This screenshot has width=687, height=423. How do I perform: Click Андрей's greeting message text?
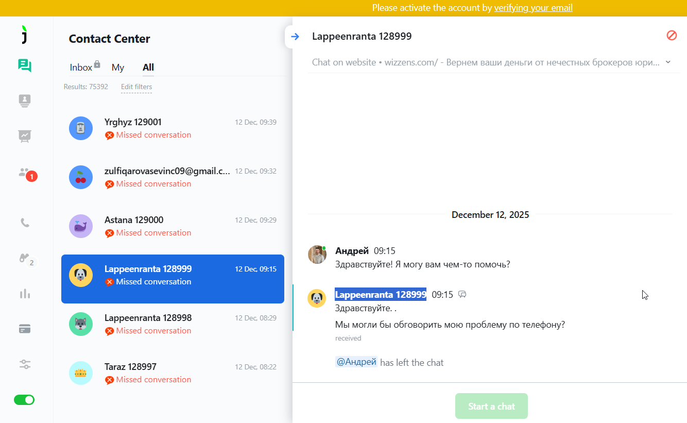[x=423, y=265]
